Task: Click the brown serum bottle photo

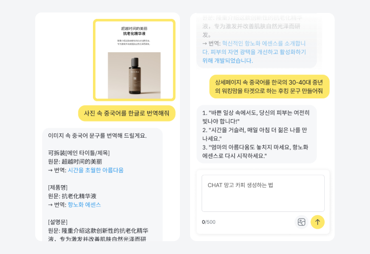Action: [134, 75]
